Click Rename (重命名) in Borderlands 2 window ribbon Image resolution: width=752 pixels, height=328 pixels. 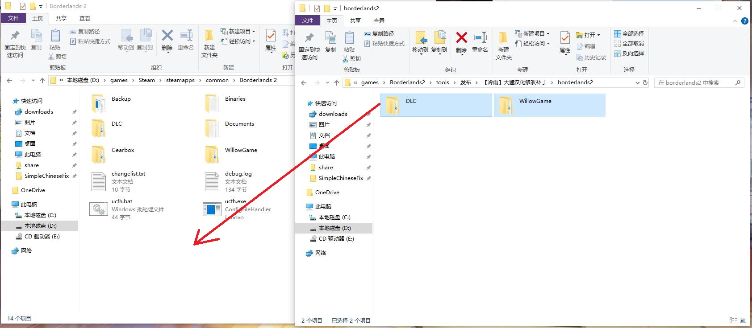click(x=186, y=40)
